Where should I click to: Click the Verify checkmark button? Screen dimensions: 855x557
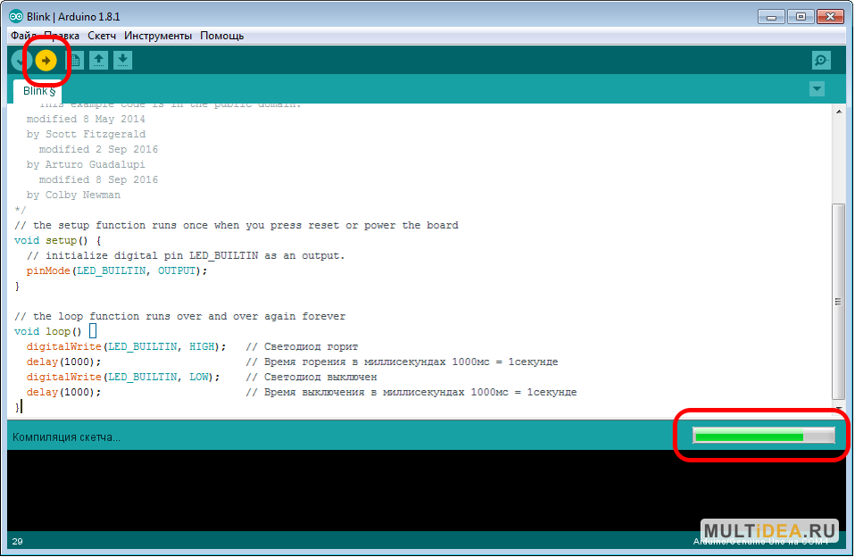(x=21, y=61)
